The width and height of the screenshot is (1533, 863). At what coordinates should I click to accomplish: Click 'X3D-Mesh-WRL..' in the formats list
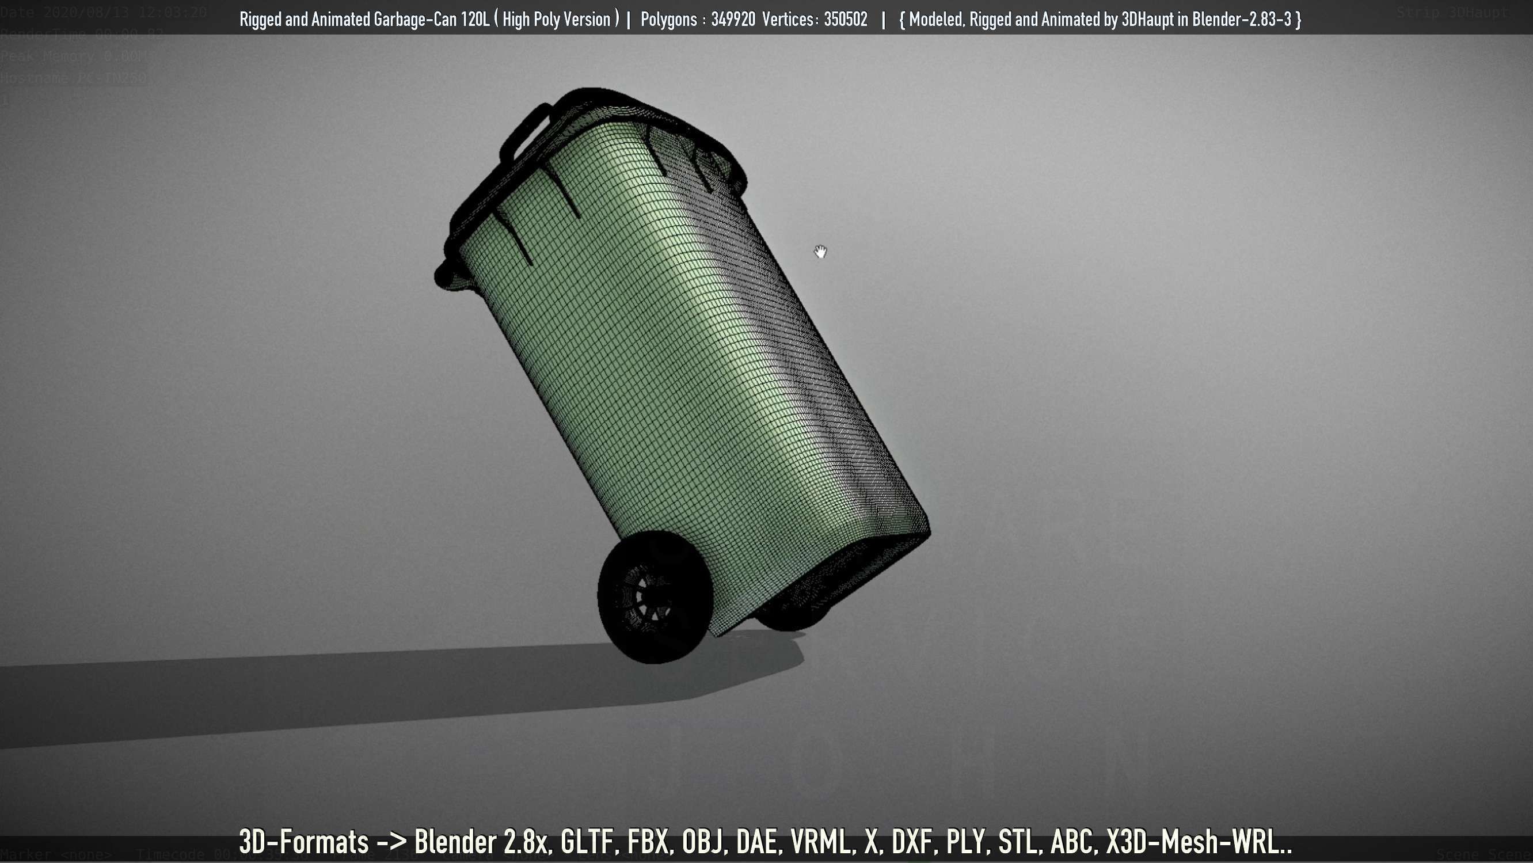pos(1199,842)
